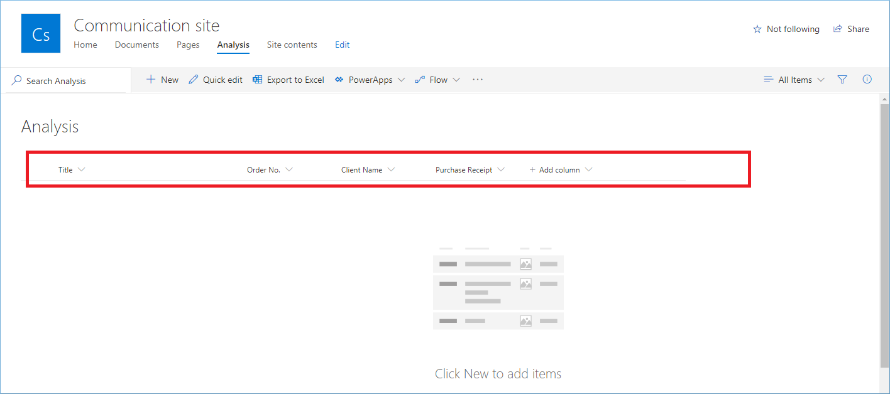Image resolution: width=890 pixels, height=394 pixels.
Task: Open the Site contents tab
Action: 292,45
